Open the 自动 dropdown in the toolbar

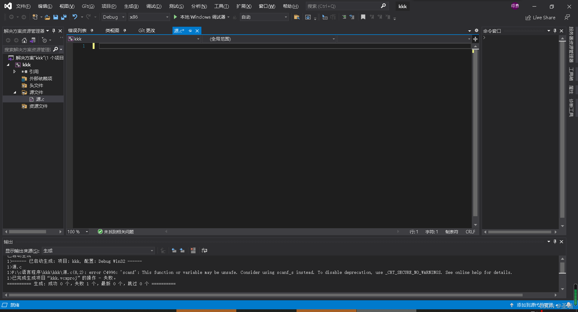click(264, 17)
